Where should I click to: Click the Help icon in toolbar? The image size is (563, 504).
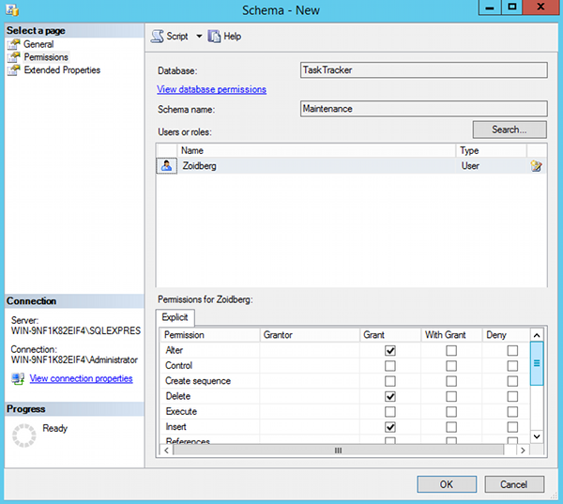tap(214, 37)
